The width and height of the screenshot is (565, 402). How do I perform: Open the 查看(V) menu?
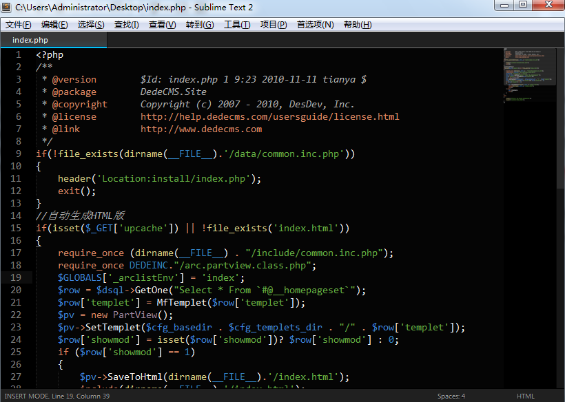[x=163, y=25]
